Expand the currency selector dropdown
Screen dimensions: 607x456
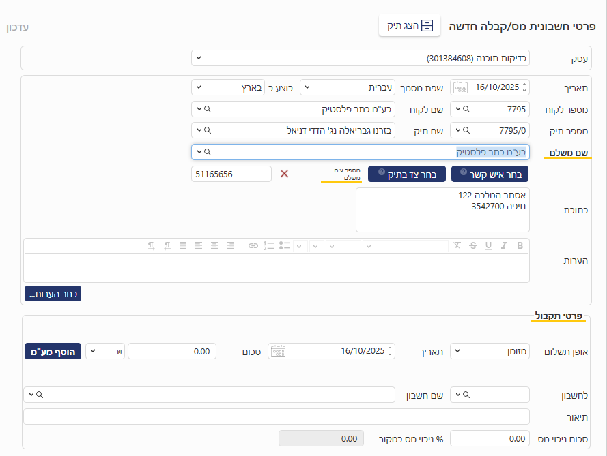click(x=104, y=351)
